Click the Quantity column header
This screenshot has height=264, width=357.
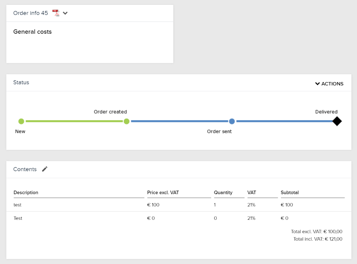tap(223, 192)
